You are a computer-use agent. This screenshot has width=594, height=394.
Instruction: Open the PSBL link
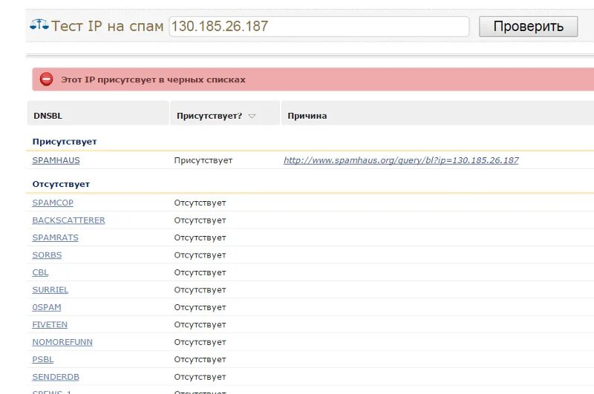[x=43, y=359]
